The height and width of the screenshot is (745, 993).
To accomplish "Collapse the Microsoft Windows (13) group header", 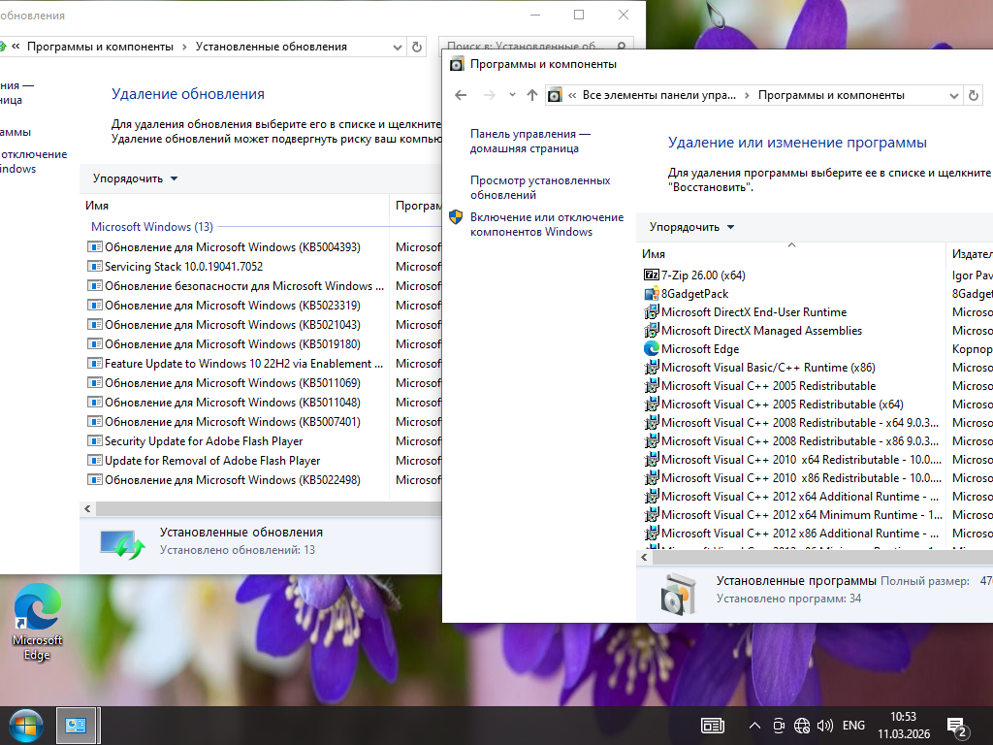I will [151, 227].
